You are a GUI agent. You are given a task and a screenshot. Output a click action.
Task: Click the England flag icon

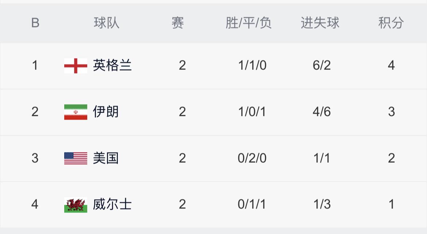[x=76, y=66]
